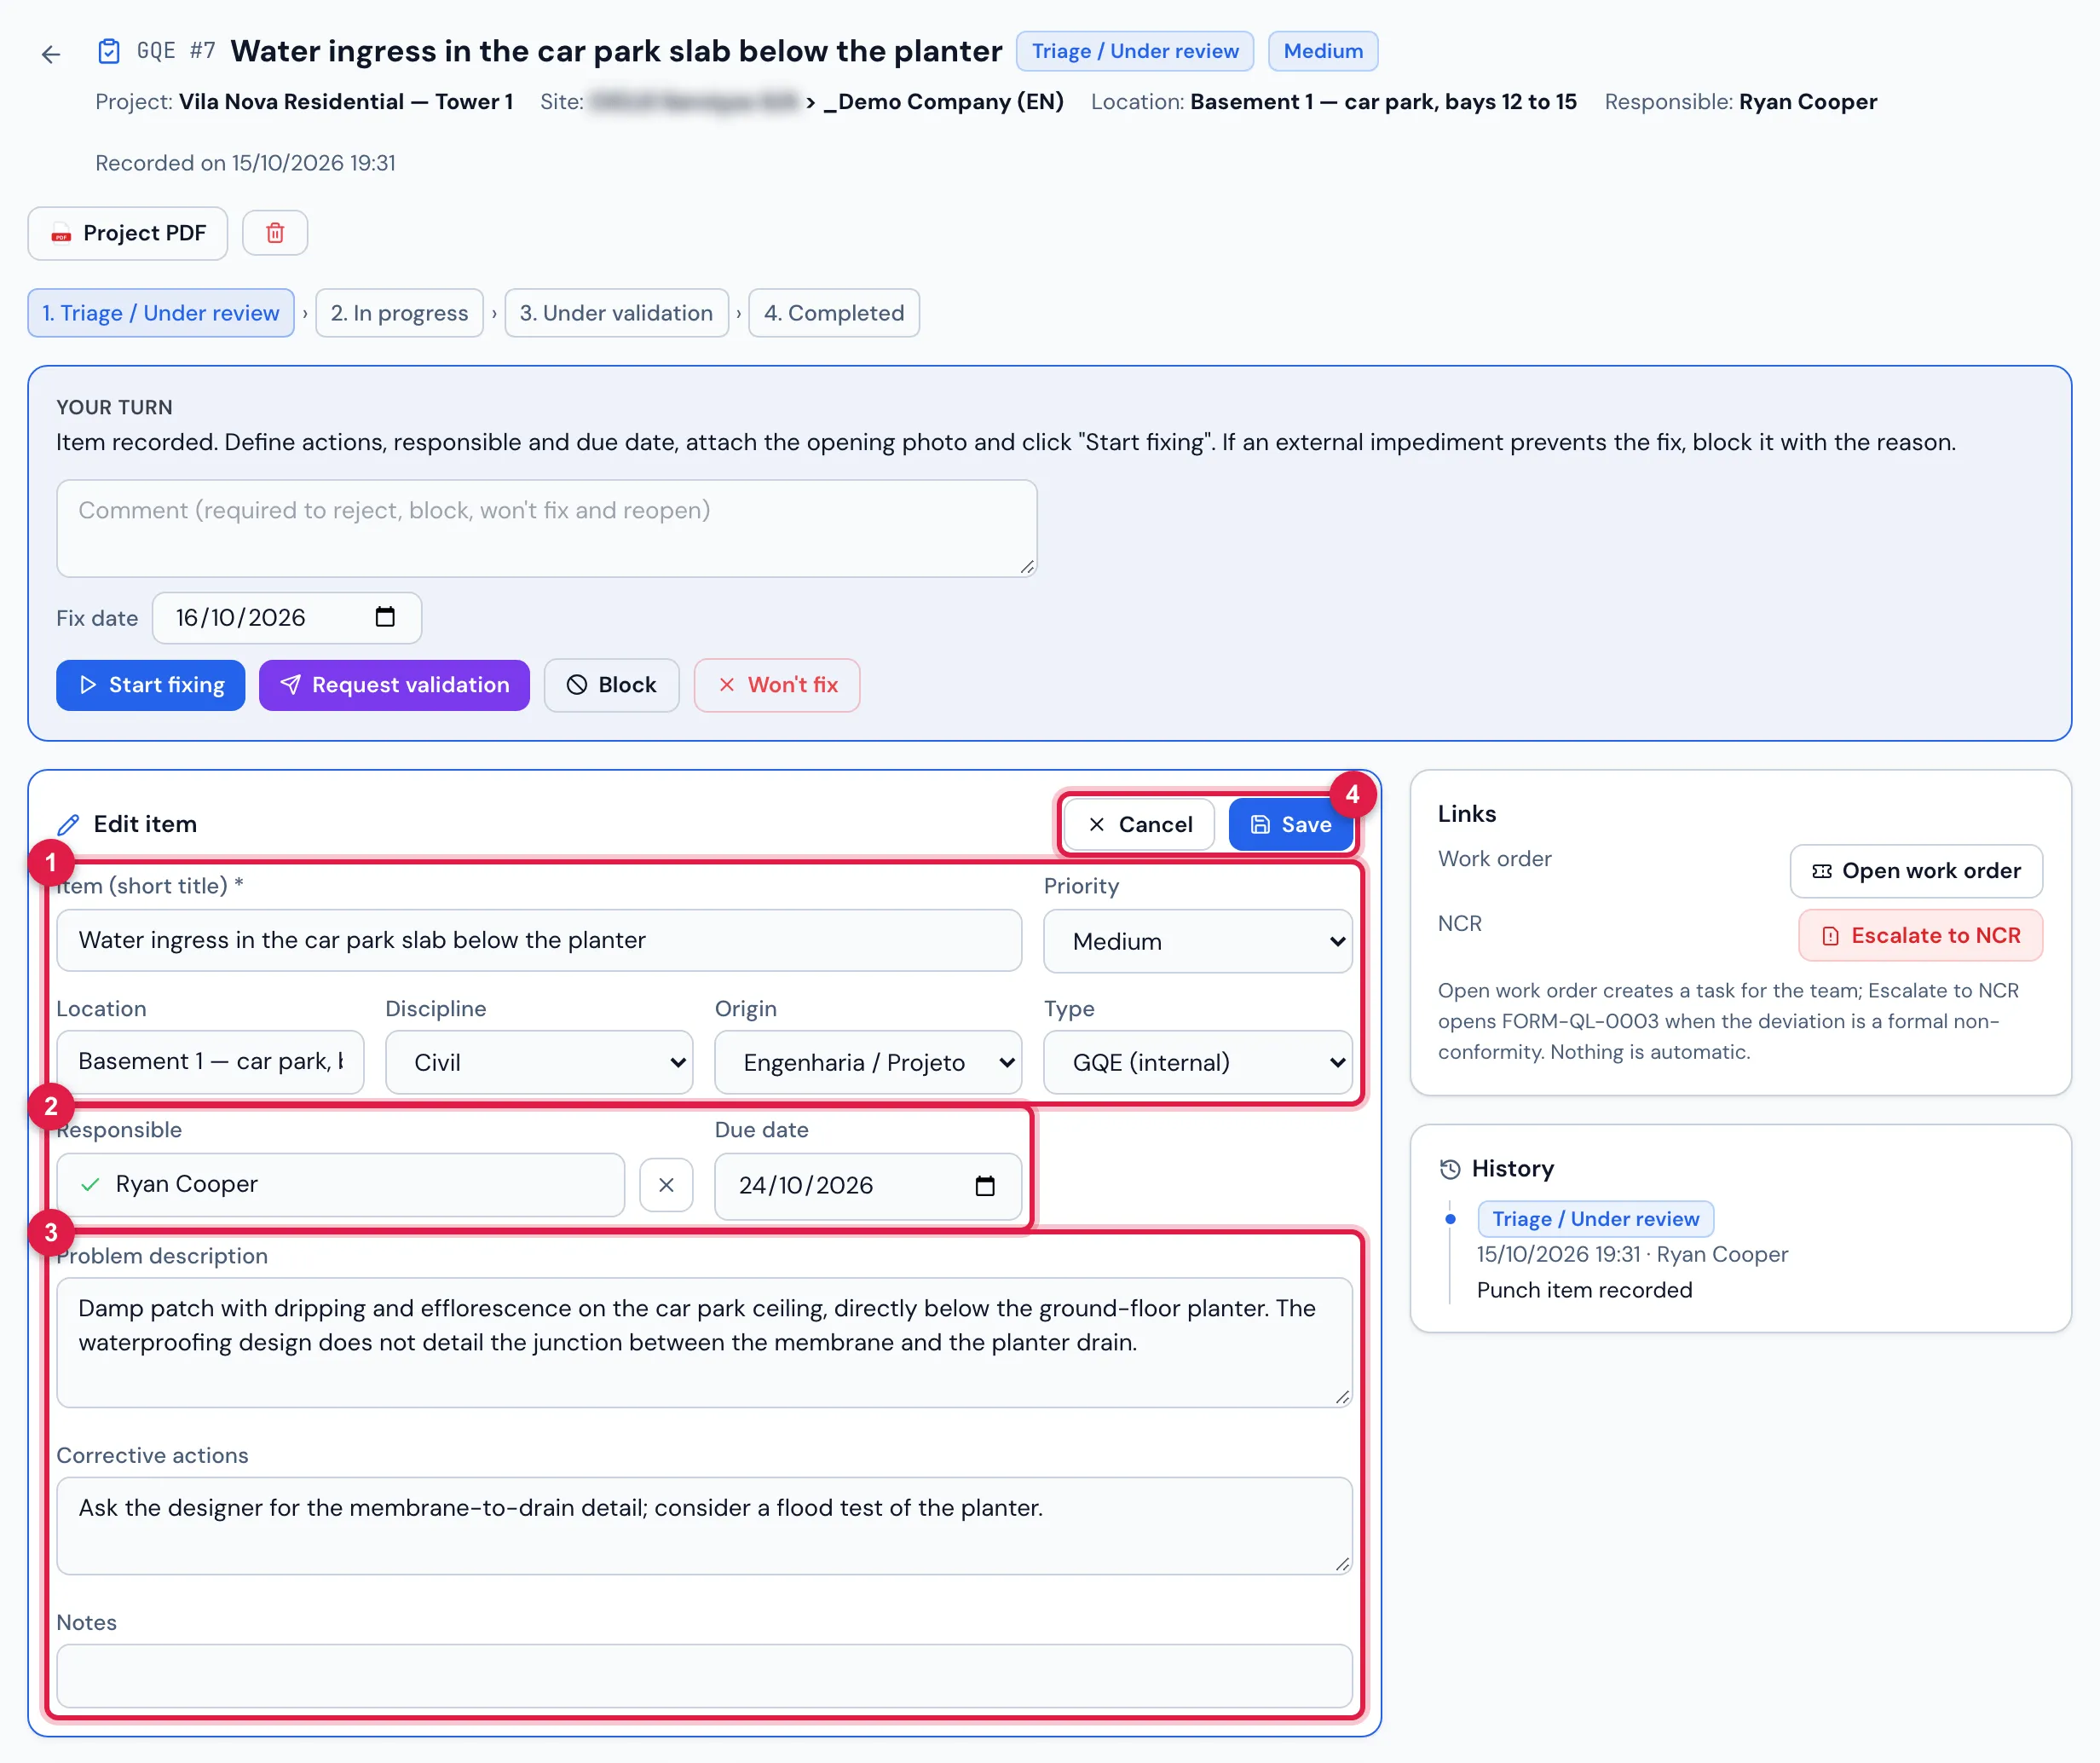Click the _Demo Company (EN) site text

[x=943, y=102]
